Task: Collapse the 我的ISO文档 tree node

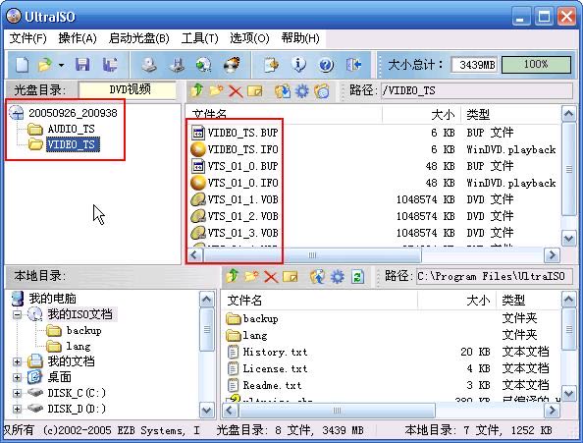Action: pyautogui.click(x=17, y=314)
